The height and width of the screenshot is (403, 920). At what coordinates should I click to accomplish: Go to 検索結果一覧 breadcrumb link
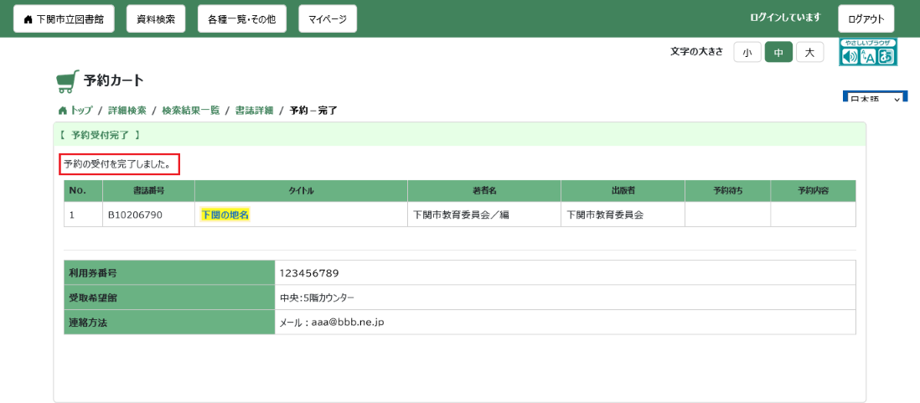click(x=191, y=111)
